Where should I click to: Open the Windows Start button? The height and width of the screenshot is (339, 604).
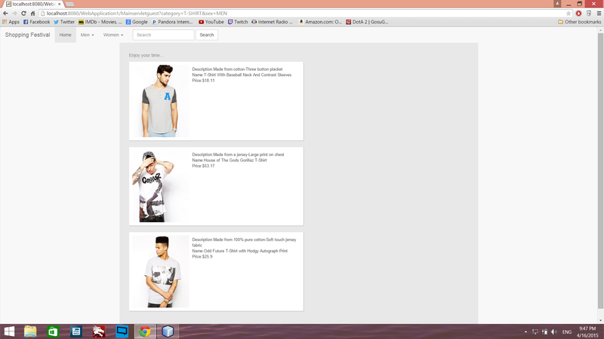[10, 331]
